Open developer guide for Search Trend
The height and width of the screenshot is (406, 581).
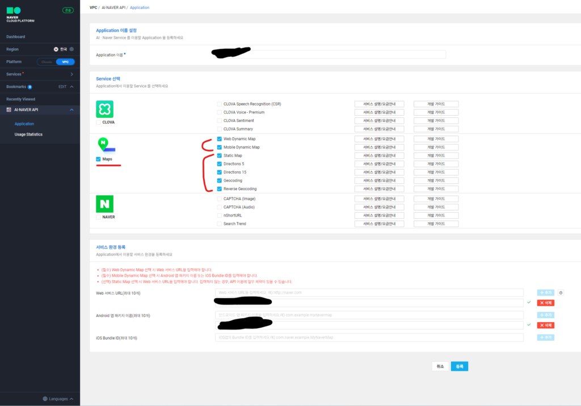click(x=436, y=224)
